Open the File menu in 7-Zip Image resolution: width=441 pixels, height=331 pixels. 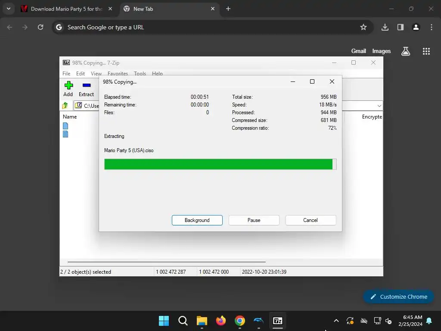(66, 73)
